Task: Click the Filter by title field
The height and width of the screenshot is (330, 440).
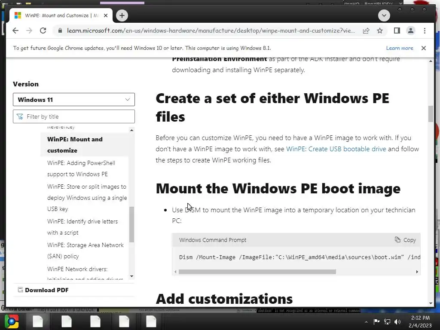Action: [74, 116]
